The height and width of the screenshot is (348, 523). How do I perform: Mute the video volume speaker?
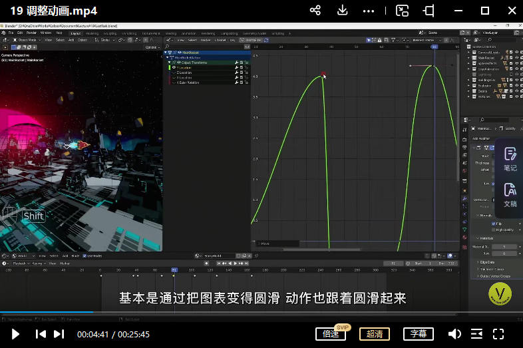click(x=454, y=334)
